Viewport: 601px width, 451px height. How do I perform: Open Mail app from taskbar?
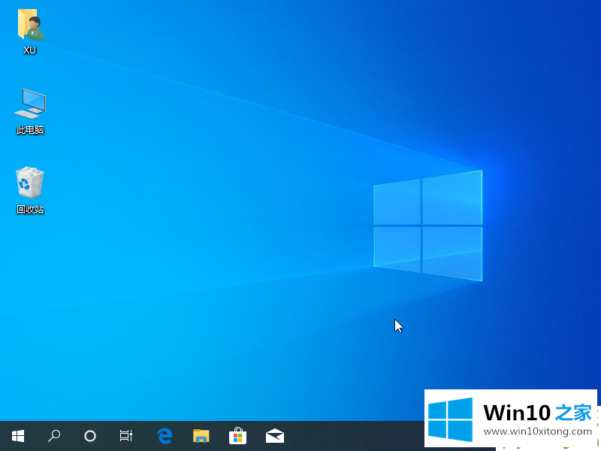[x=275, y=436]
